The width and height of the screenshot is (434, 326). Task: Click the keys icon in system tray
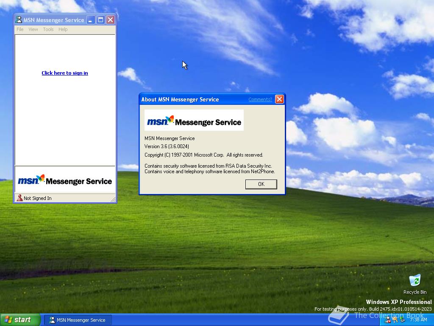[x=395, y=320]
